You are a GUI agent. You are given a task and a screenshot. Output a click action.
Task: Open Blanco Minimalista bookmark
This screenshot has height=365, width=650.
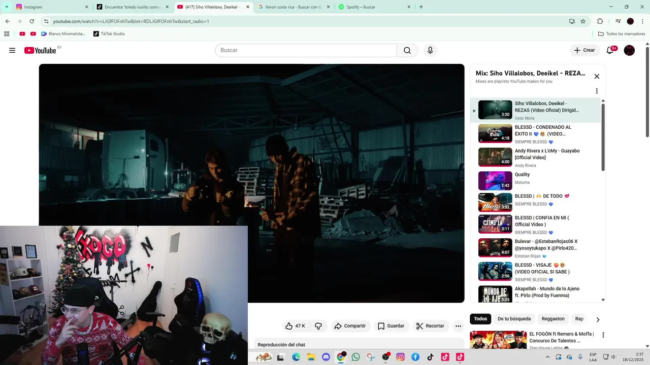coord(63,34)
